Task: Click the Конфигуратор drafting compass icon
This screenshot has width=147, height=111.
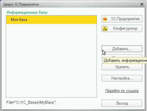Action: coord(105,29)
